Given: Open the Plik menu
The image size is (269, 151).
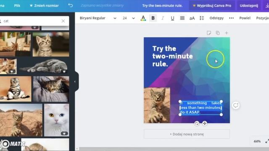Looking at the screenshot, I should coord(17,5).
